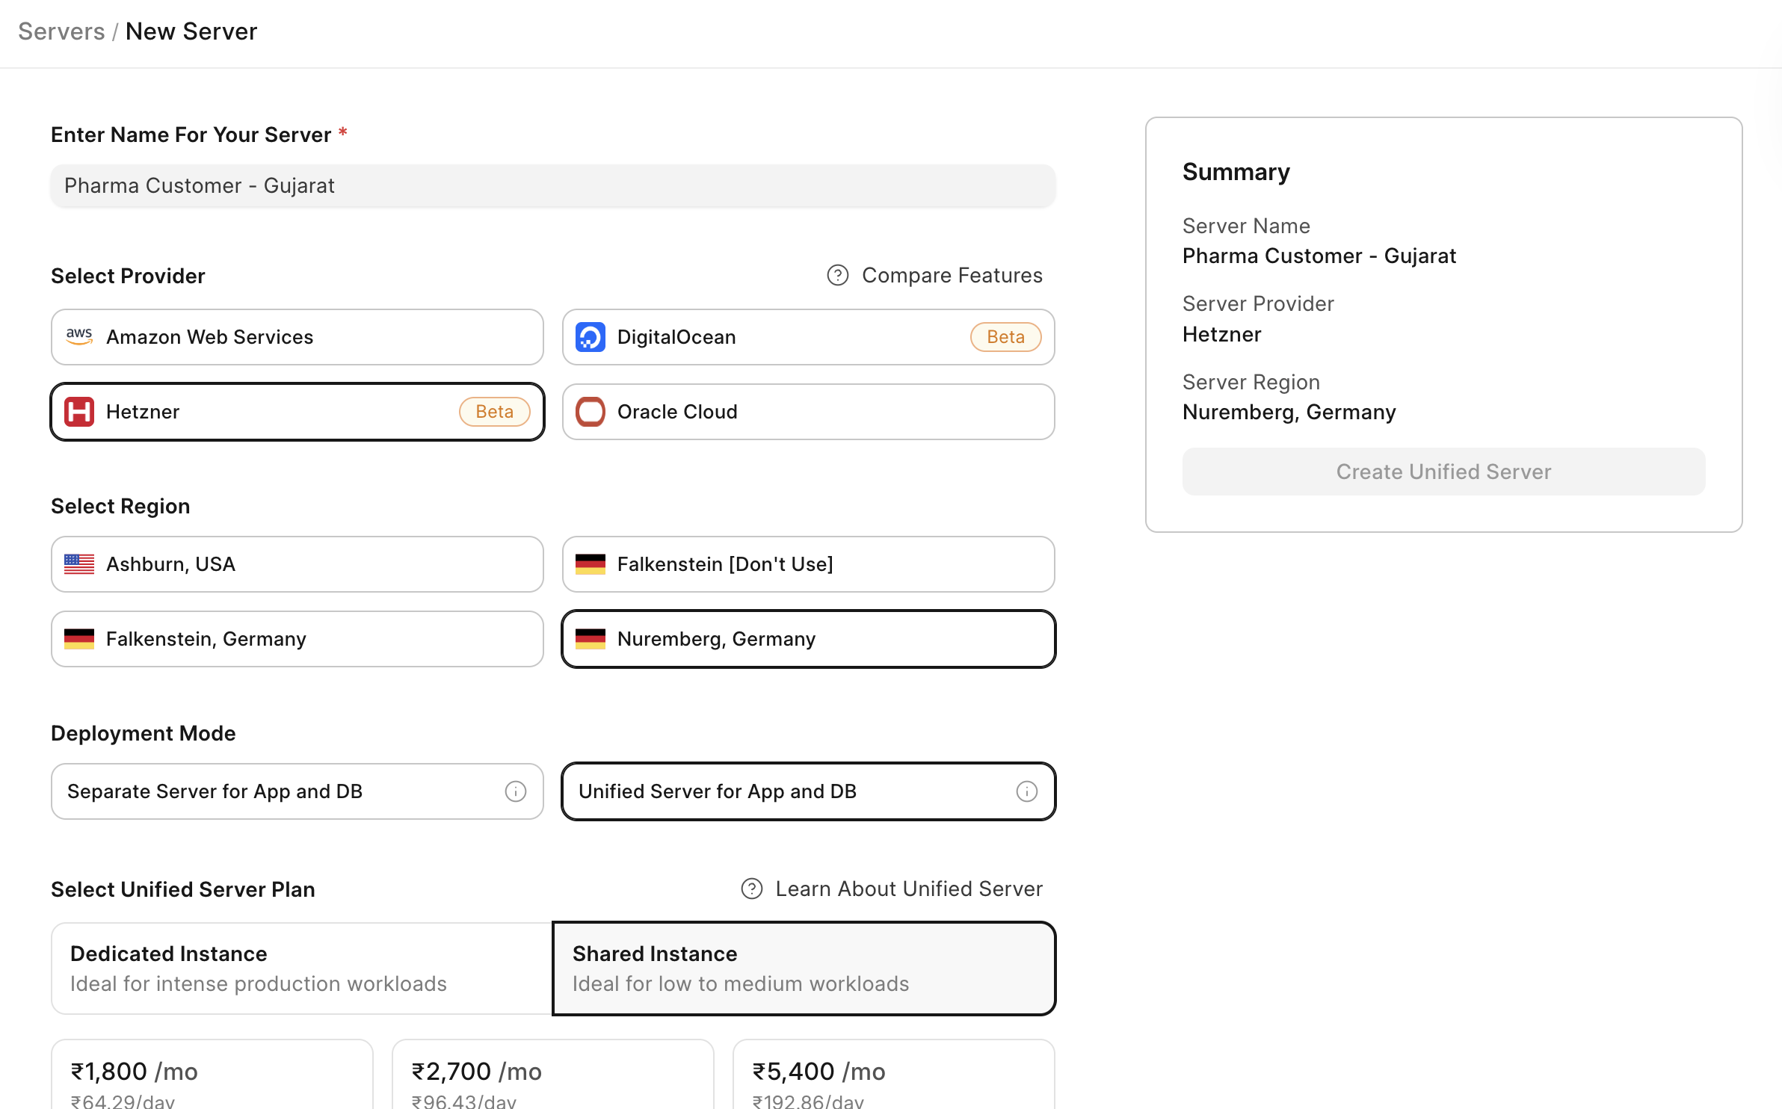Viewport: 1782px width, 1109px height.
Task: Click the red Hetzner logo icon
Action: click(x=79, y=412)
